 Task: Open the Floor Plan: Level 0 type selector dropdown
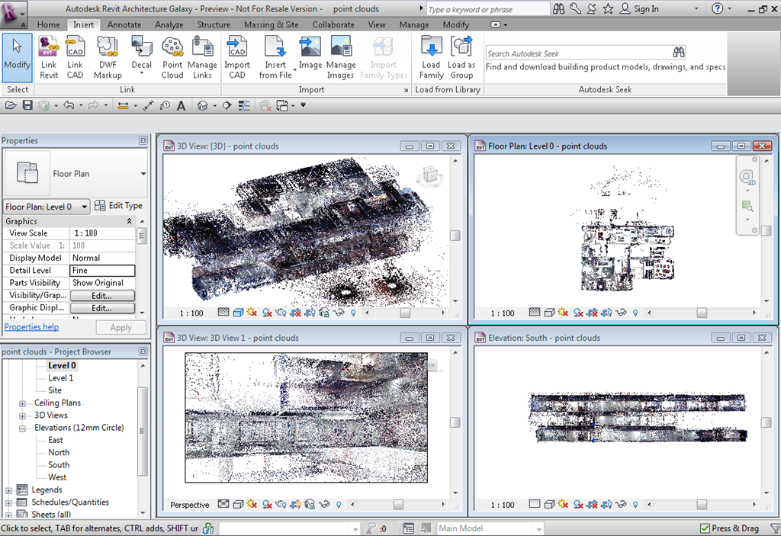pyautogui.click(x=84, y=206)
